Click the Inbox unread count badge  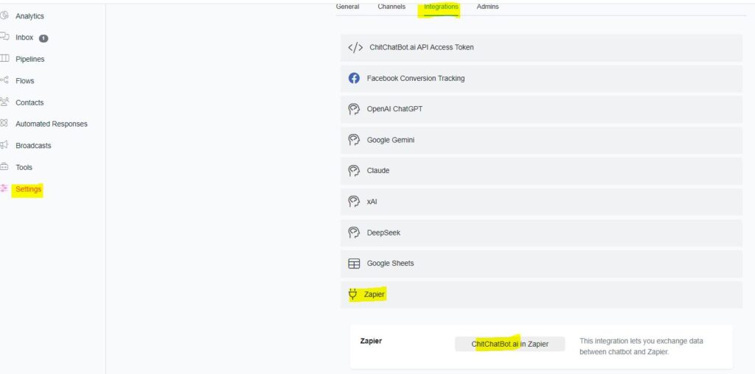pyautogui.click(x=44, y=38)
